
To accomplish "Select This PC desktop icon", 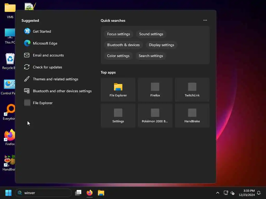I will pos(10,36).
